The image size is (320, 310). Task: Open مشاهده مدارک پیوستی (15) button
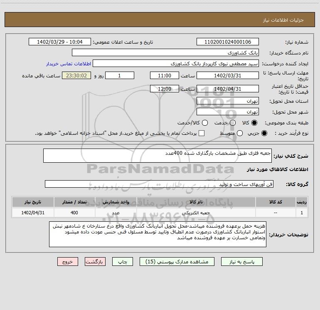coord(177,262)
